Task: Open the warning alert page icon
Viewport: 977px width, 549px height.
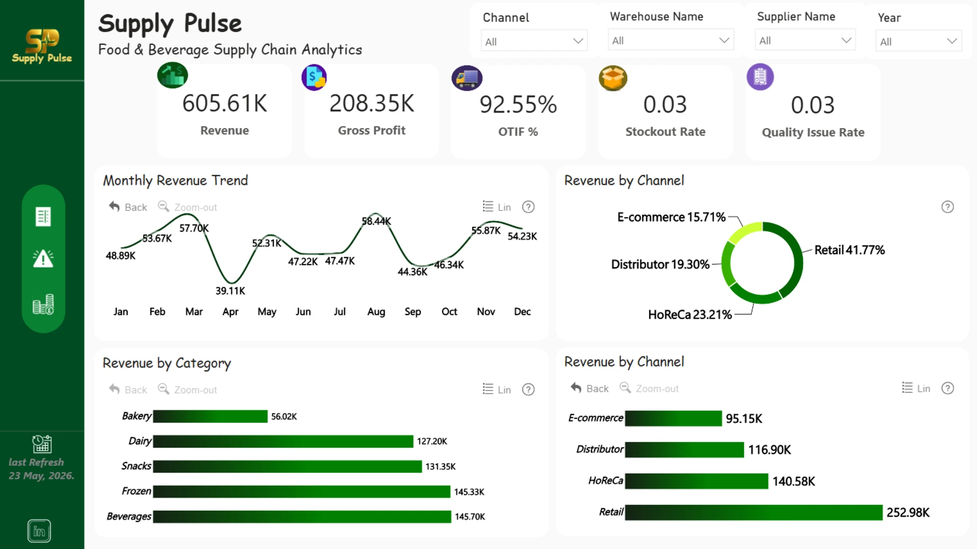Action: (43, 258)
